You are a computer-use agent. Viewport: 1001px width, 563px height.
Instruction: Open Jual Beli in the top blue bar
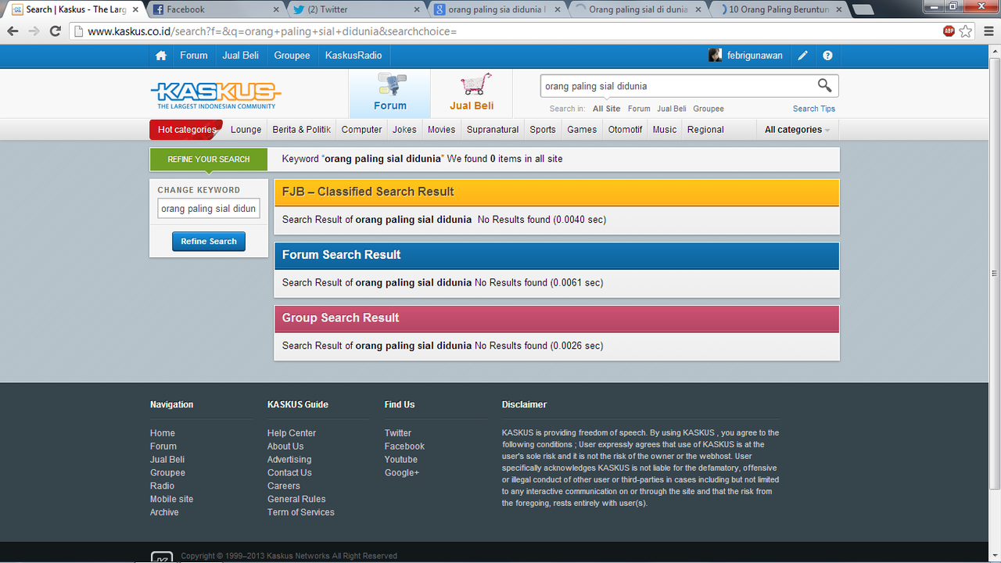point(240,56)
